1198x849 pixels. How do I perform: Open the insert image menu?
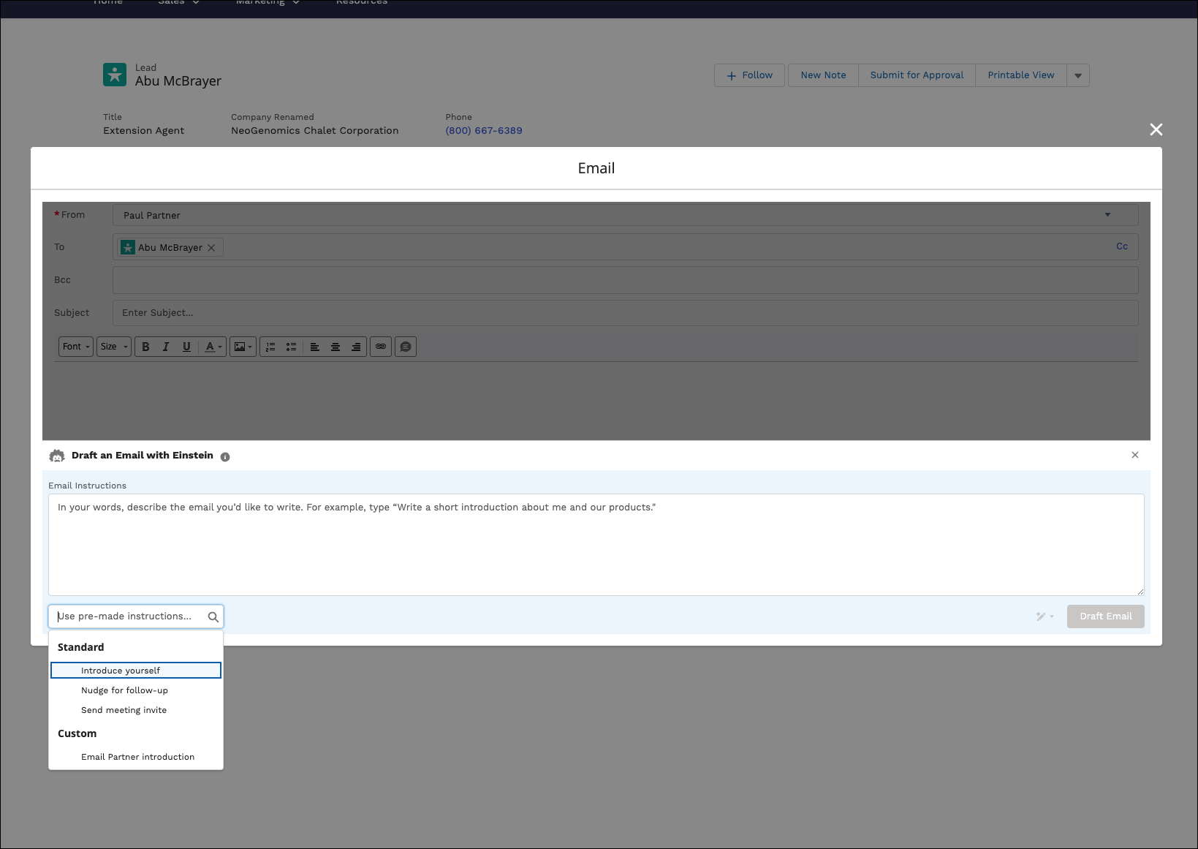tap(243, 347)
